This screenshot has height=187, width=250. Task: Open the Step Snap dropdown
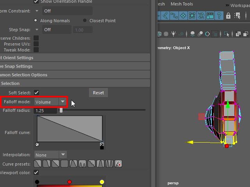coord(37,30)
